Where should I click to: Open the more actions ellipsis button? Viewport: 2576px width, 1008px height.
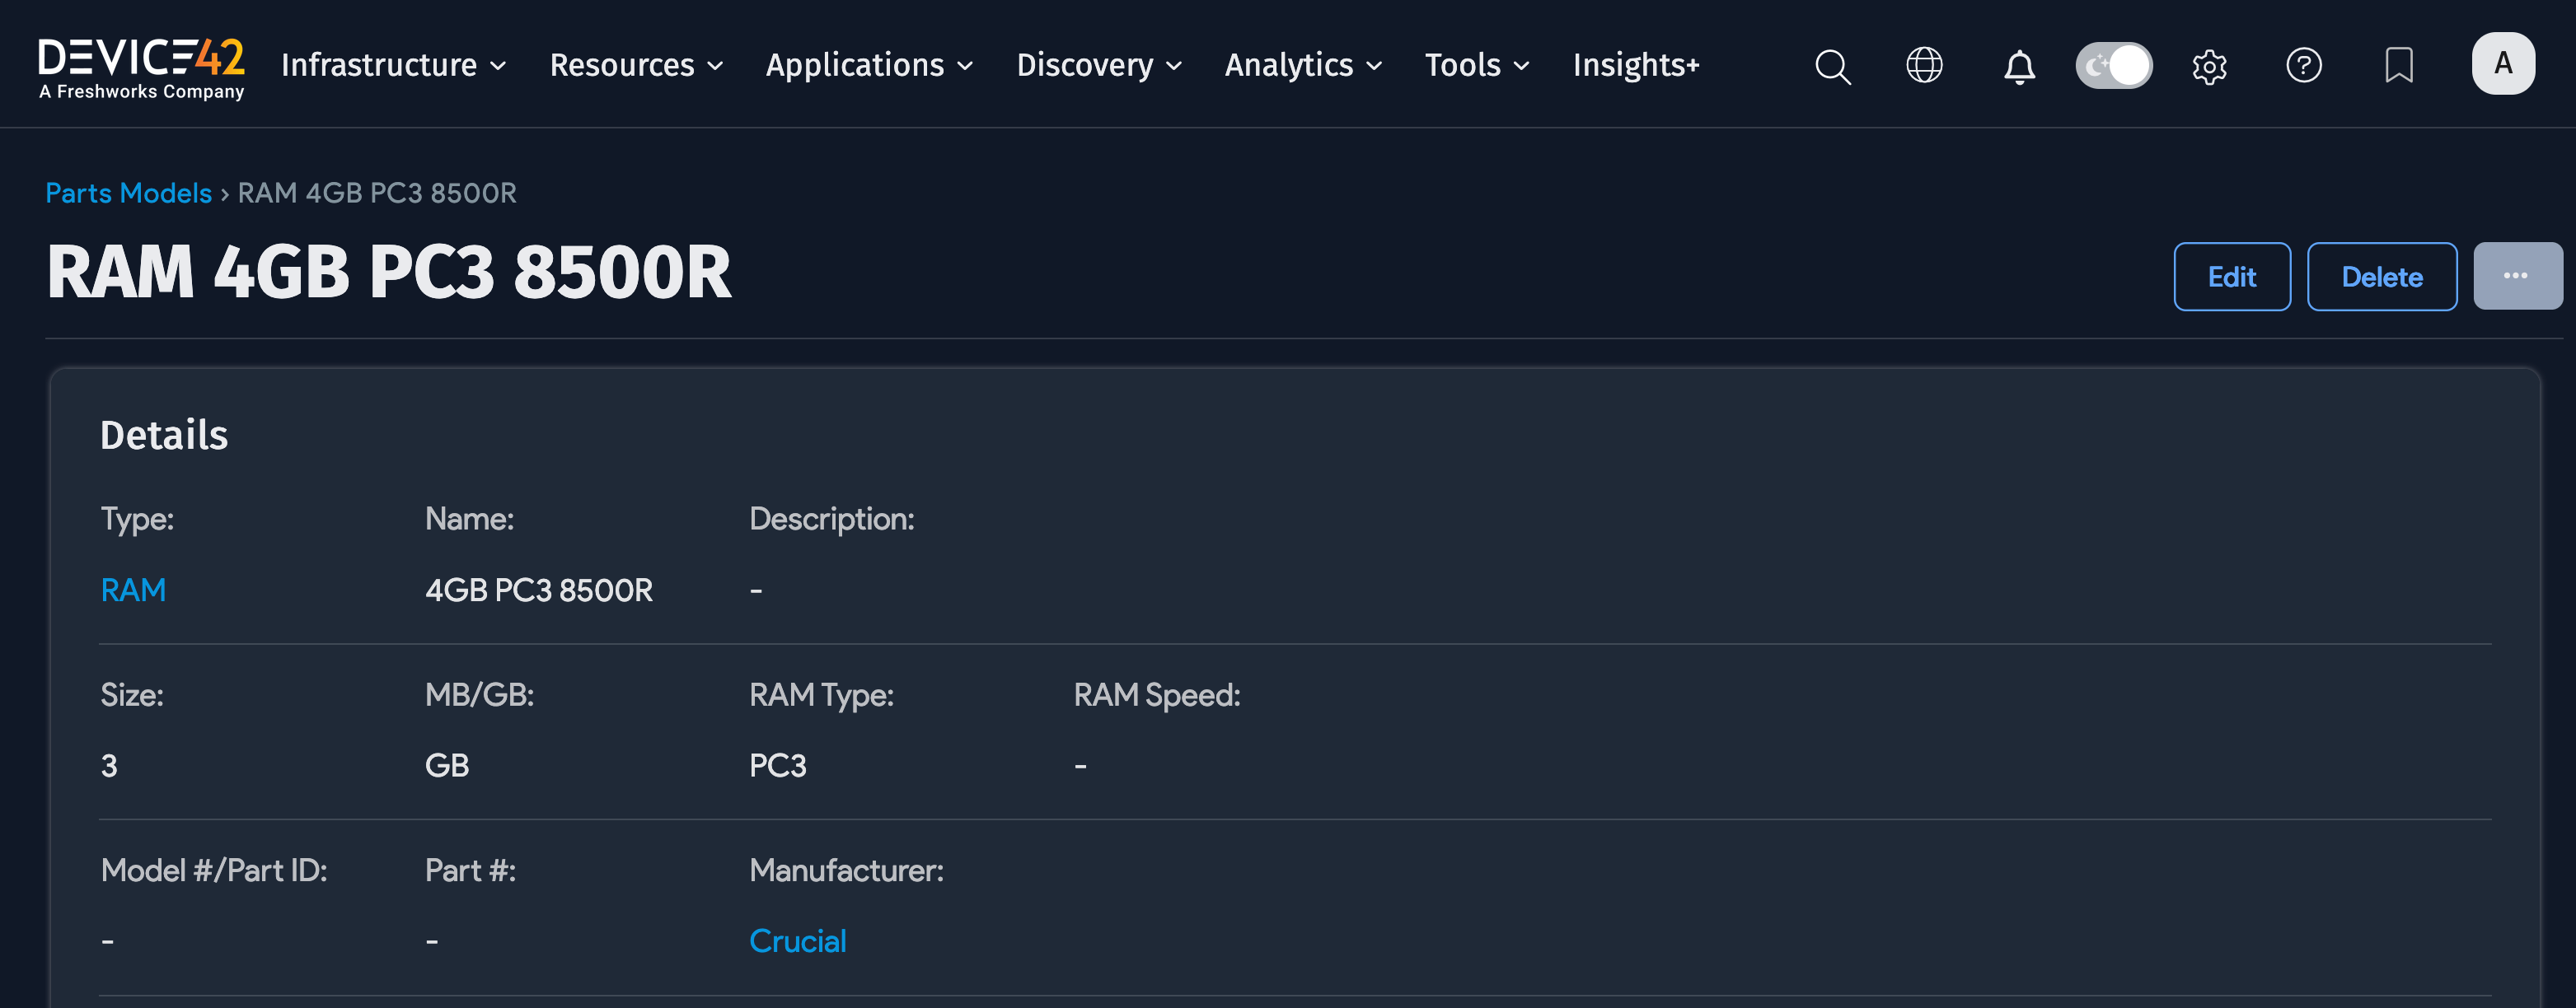click(x=2516, y=277)
